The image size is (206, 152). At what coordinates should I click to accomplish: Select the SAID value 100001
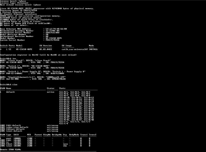pyautogui.click(x=17, y=138)
